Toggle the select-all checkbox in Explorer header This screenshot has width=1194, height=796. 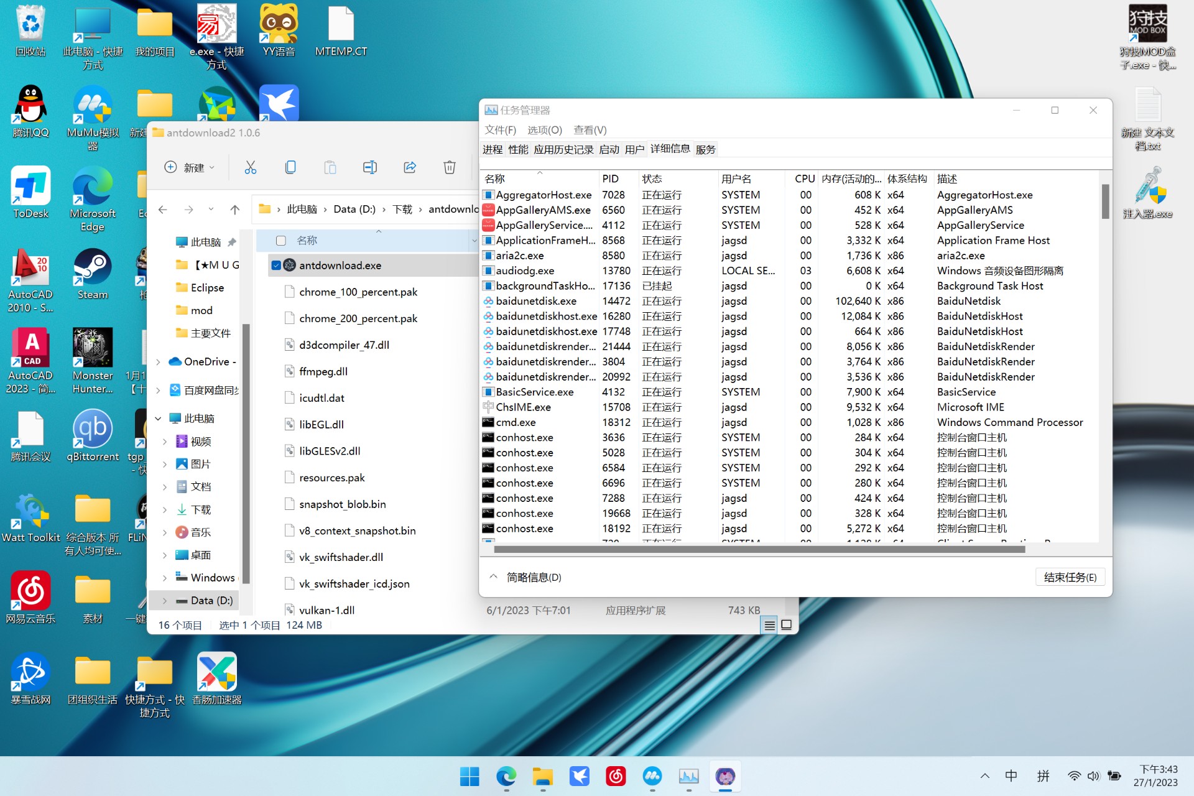[x=281, y=241]
